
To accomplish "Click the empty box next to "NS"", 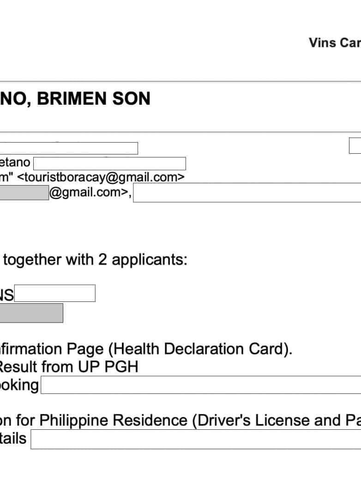I will point(55,294).
